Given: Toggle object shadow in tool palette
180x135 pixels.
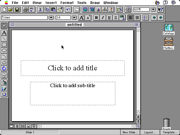Looking at the screenshot, I should pyautogui.click(x=4, y=94).
